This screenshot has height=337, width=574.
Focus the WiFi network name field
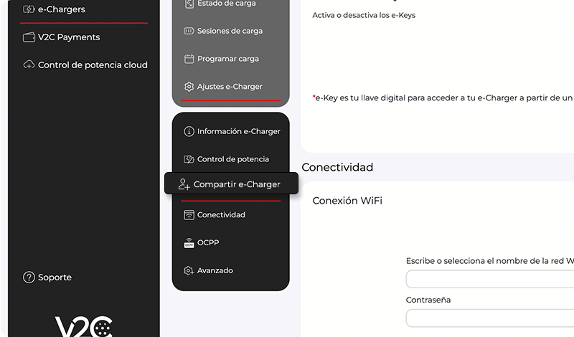click(x=489, y=279)
